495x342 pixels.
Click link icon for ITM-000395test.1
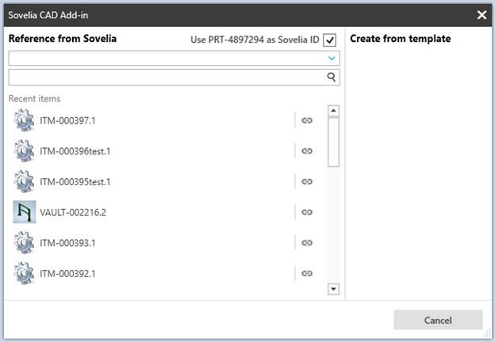(307, 181)
